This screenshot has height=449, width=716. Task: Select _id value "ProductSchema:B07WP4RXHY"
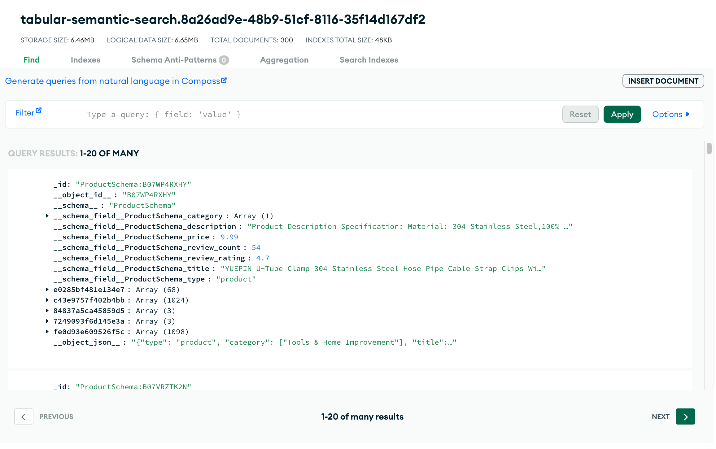click(x=133, y=184)
